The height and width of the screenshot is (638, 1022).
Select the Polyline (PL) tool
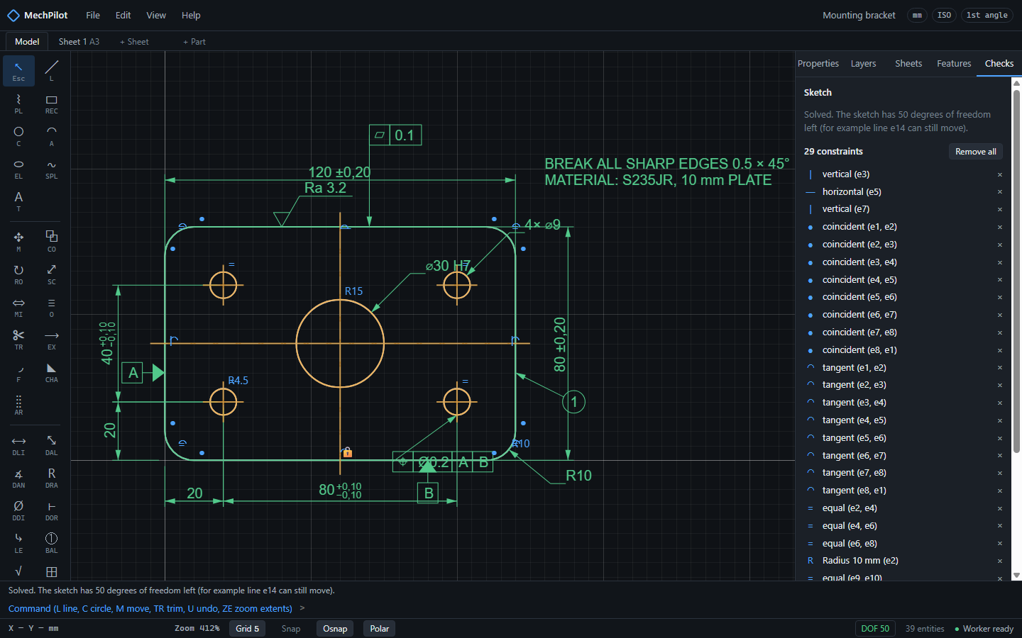point(18,103)
